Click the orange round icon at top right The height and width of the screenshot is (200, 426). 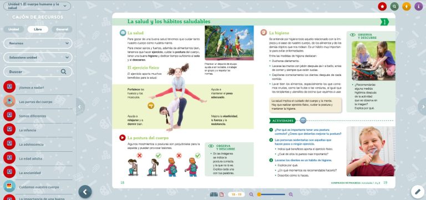407,7
